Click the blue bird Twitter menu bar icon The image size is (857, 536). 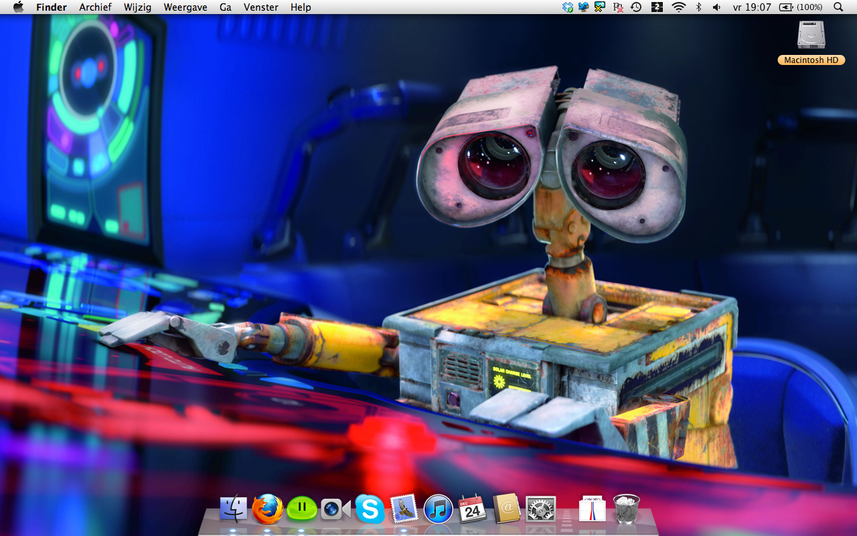pos(584,7)
